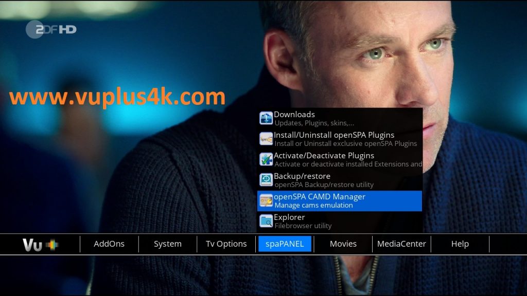527x296 pixels.
Task: Choose Activate/Deactivate Plugins entry
Action: (340, 159)
